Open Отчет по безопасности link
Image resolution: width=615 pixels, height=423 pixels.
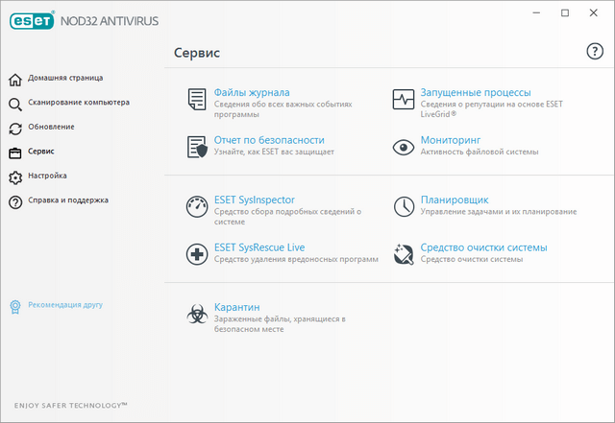(x=269, y=140)
